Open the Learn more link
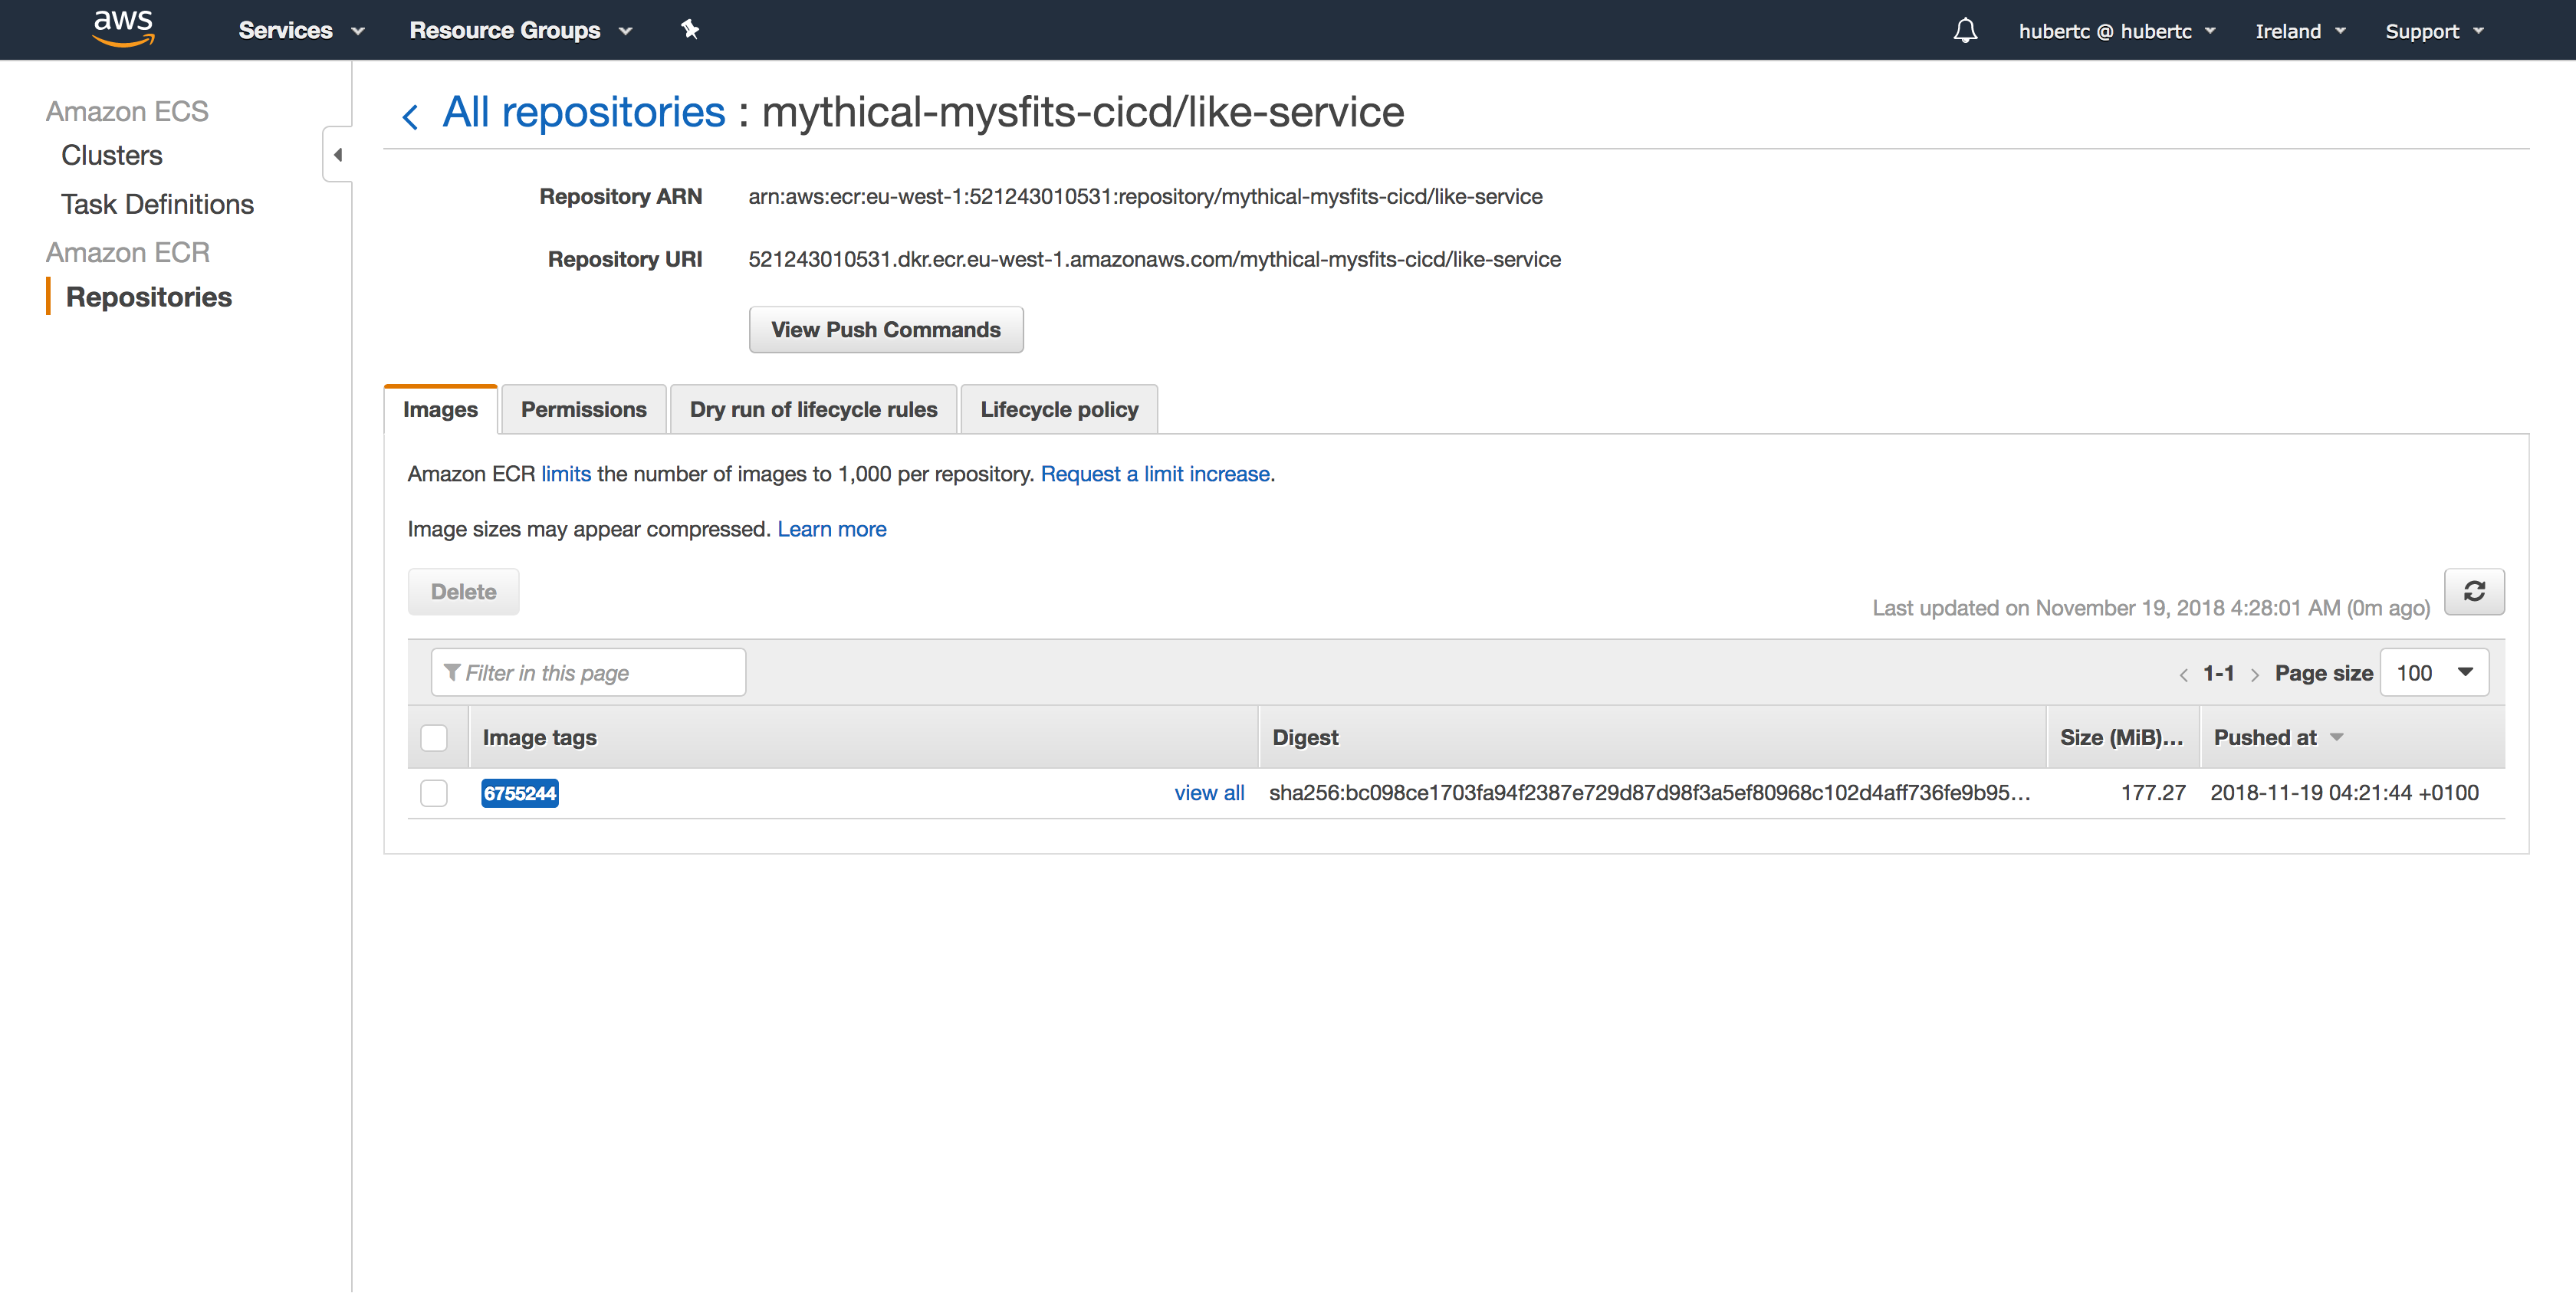 point(832,529)
